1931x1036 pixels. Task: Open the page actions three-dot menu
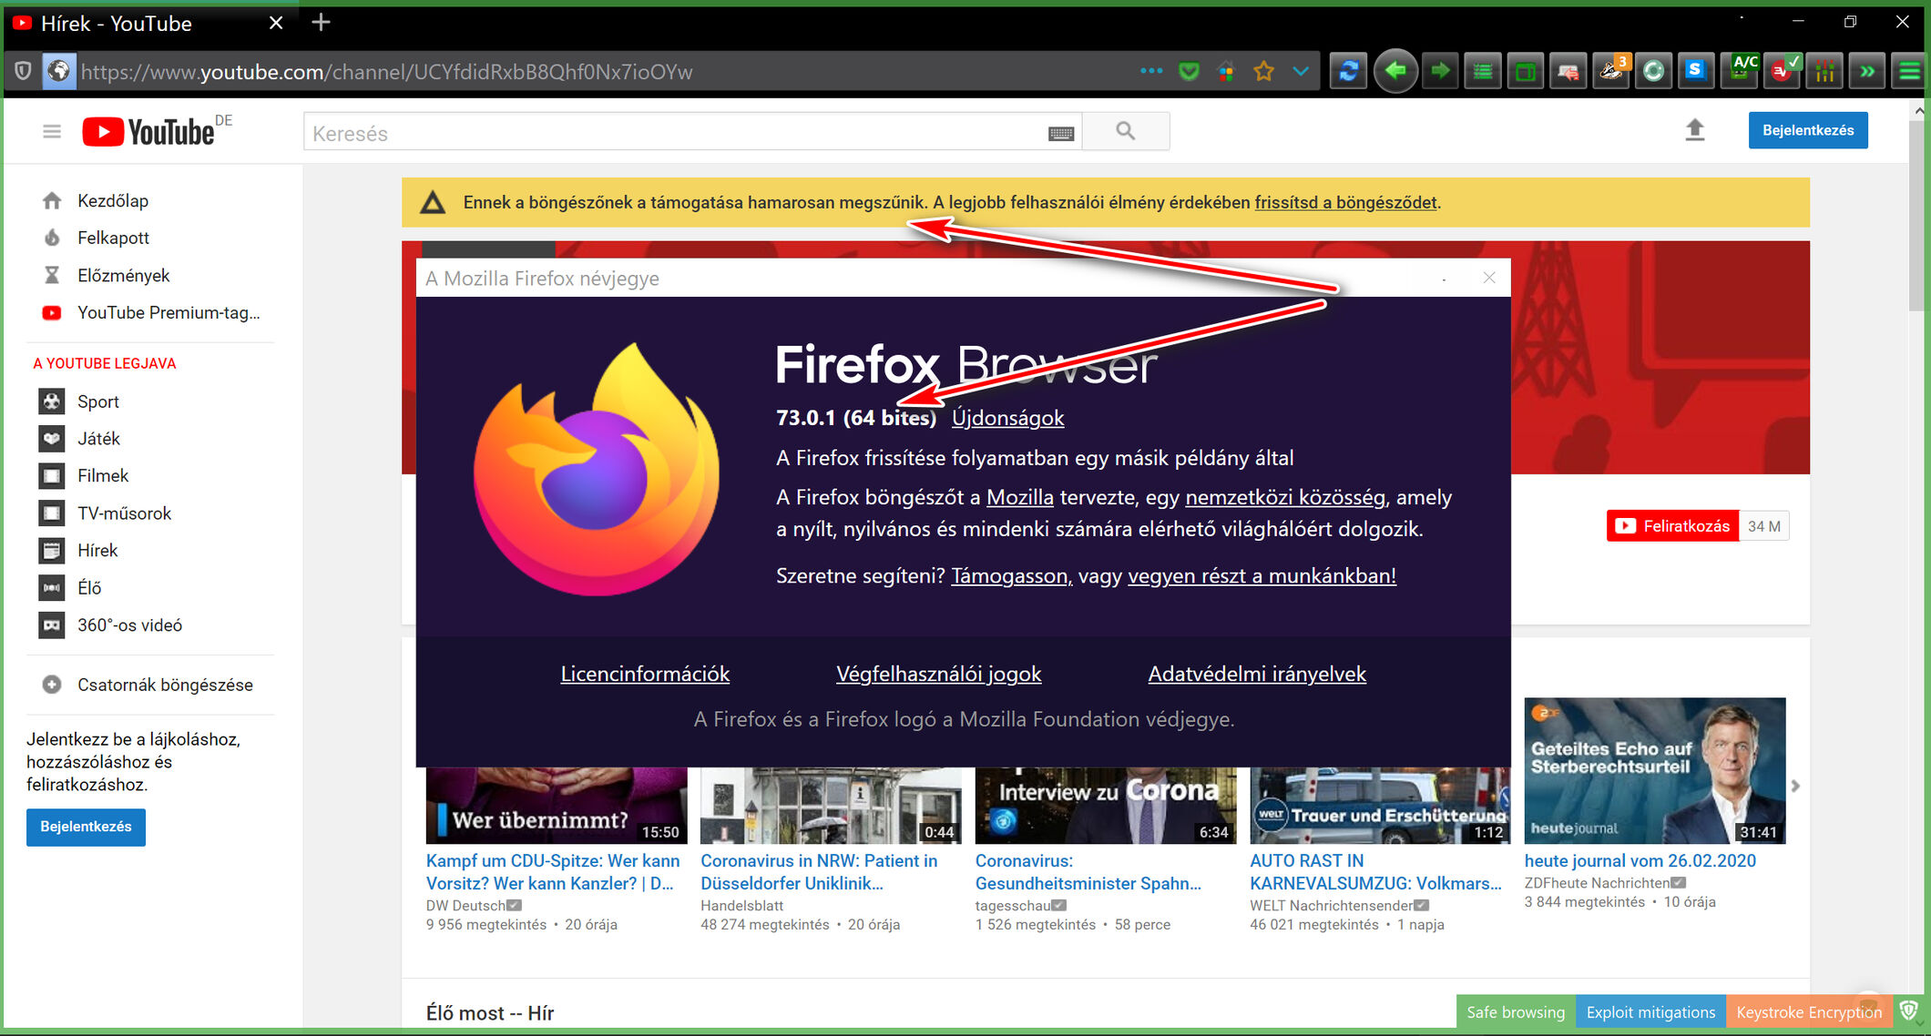coord(1151,71)
